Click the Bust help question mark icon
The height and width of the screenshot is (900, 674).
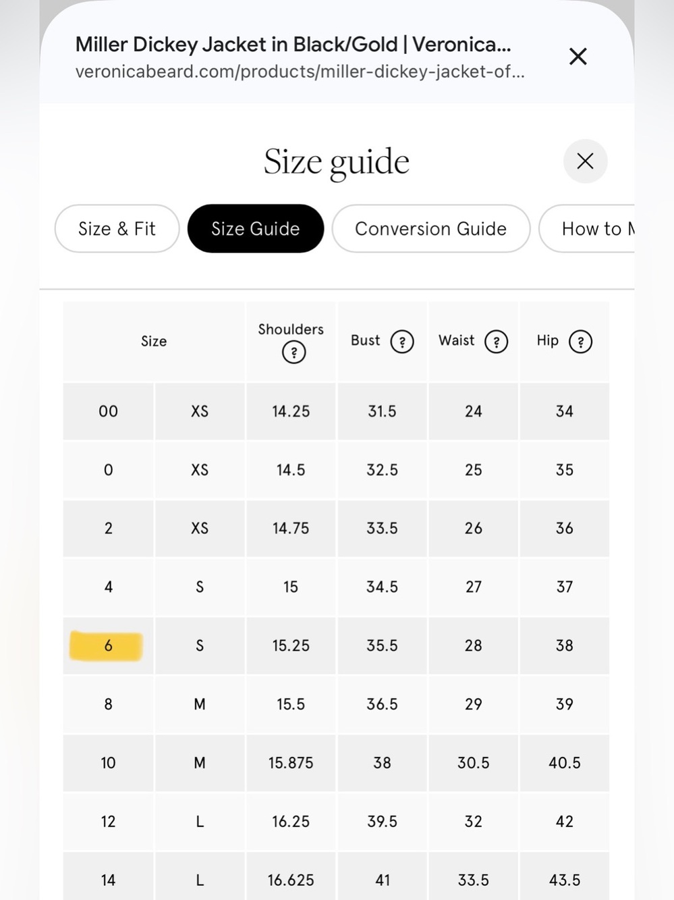pyautogui.click(x=402, y=342)
